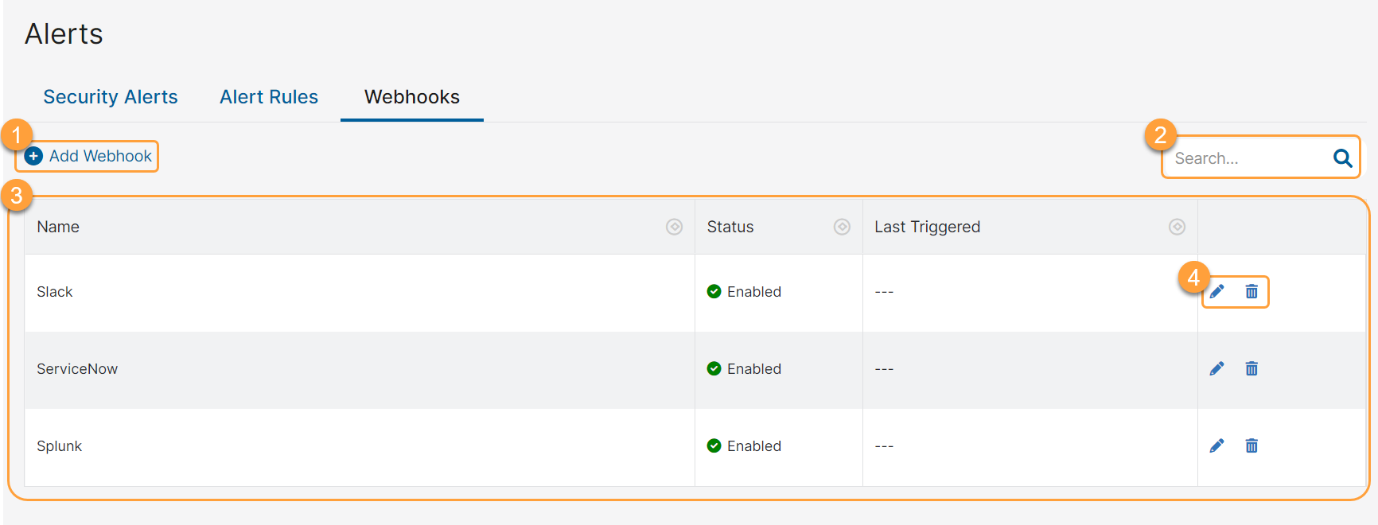Switch to the Alert Rules tab
Viewport: 1378px width, 525px height.
coord(269,96)
